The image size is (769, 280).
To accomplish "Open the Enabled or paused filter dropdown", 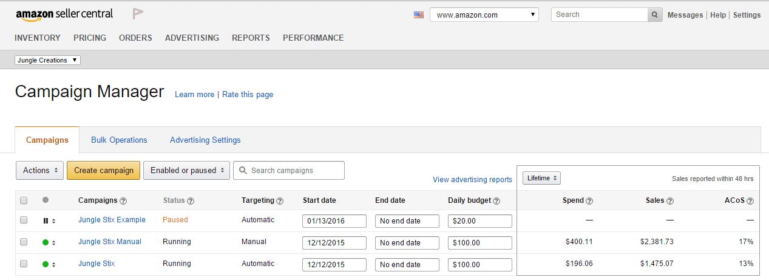I will [x=186, y=170].
